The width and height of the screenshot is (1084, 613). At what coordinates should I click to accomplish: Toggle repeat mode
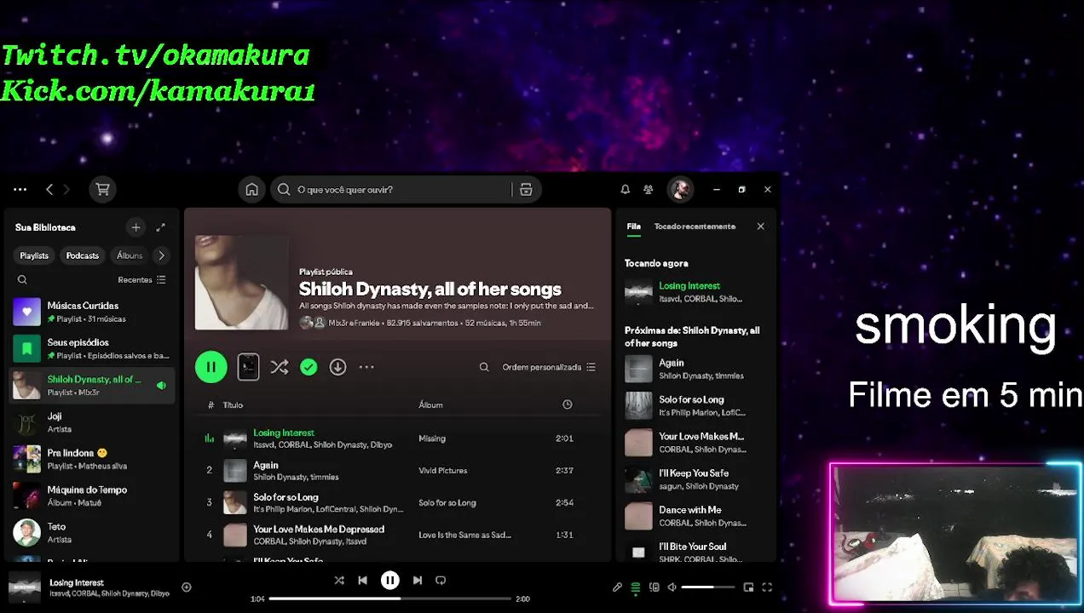click(441, 581)
